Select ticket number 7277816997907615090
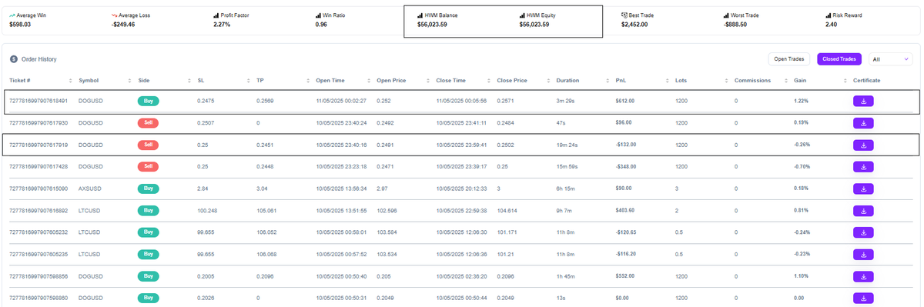924x307 pixels. [38, 189]
